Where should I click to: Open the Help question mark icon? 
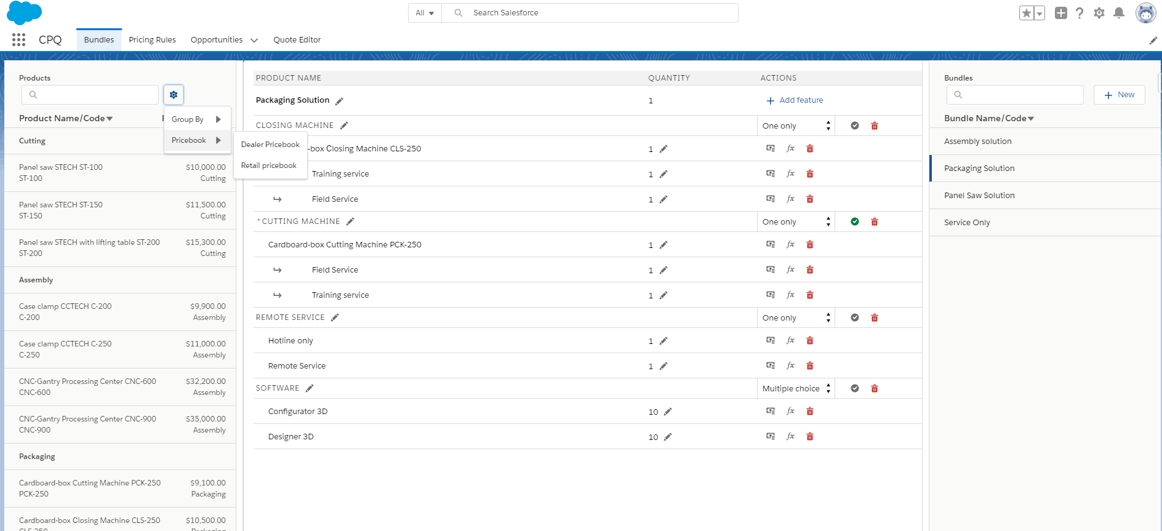[1080, 13]
